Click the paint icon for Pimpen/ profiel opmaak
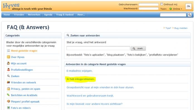 (8, 101)
